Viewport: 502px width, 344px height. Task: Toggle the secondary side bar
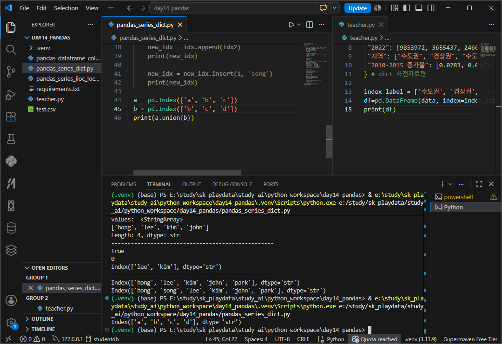[431, 8]
